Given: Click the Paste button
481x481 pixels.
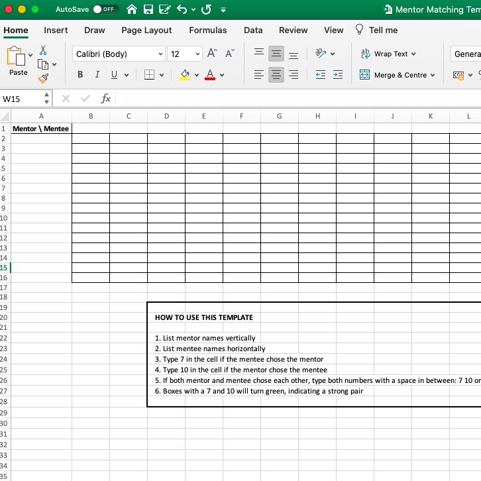Looking at the screenshot, I should coord(18,62).
